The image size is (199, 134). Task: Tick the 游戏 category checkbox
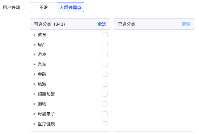point(105,54)
